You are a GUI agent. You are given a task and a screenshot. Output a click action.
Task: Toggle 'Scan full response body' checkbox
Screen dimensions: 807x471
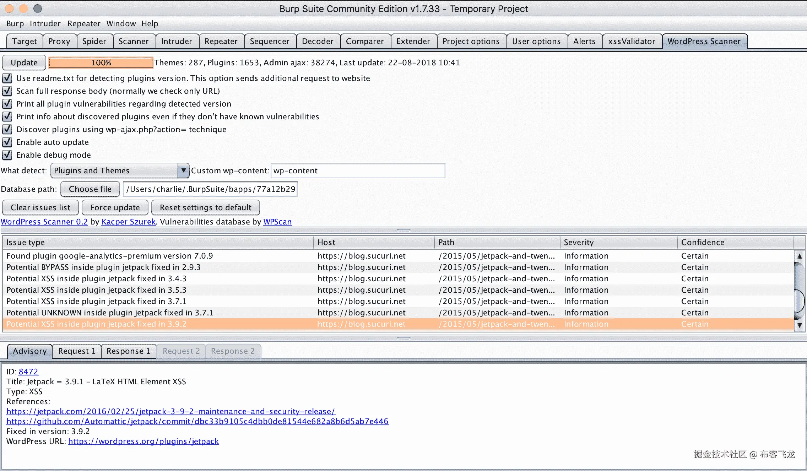coord(7,91)
